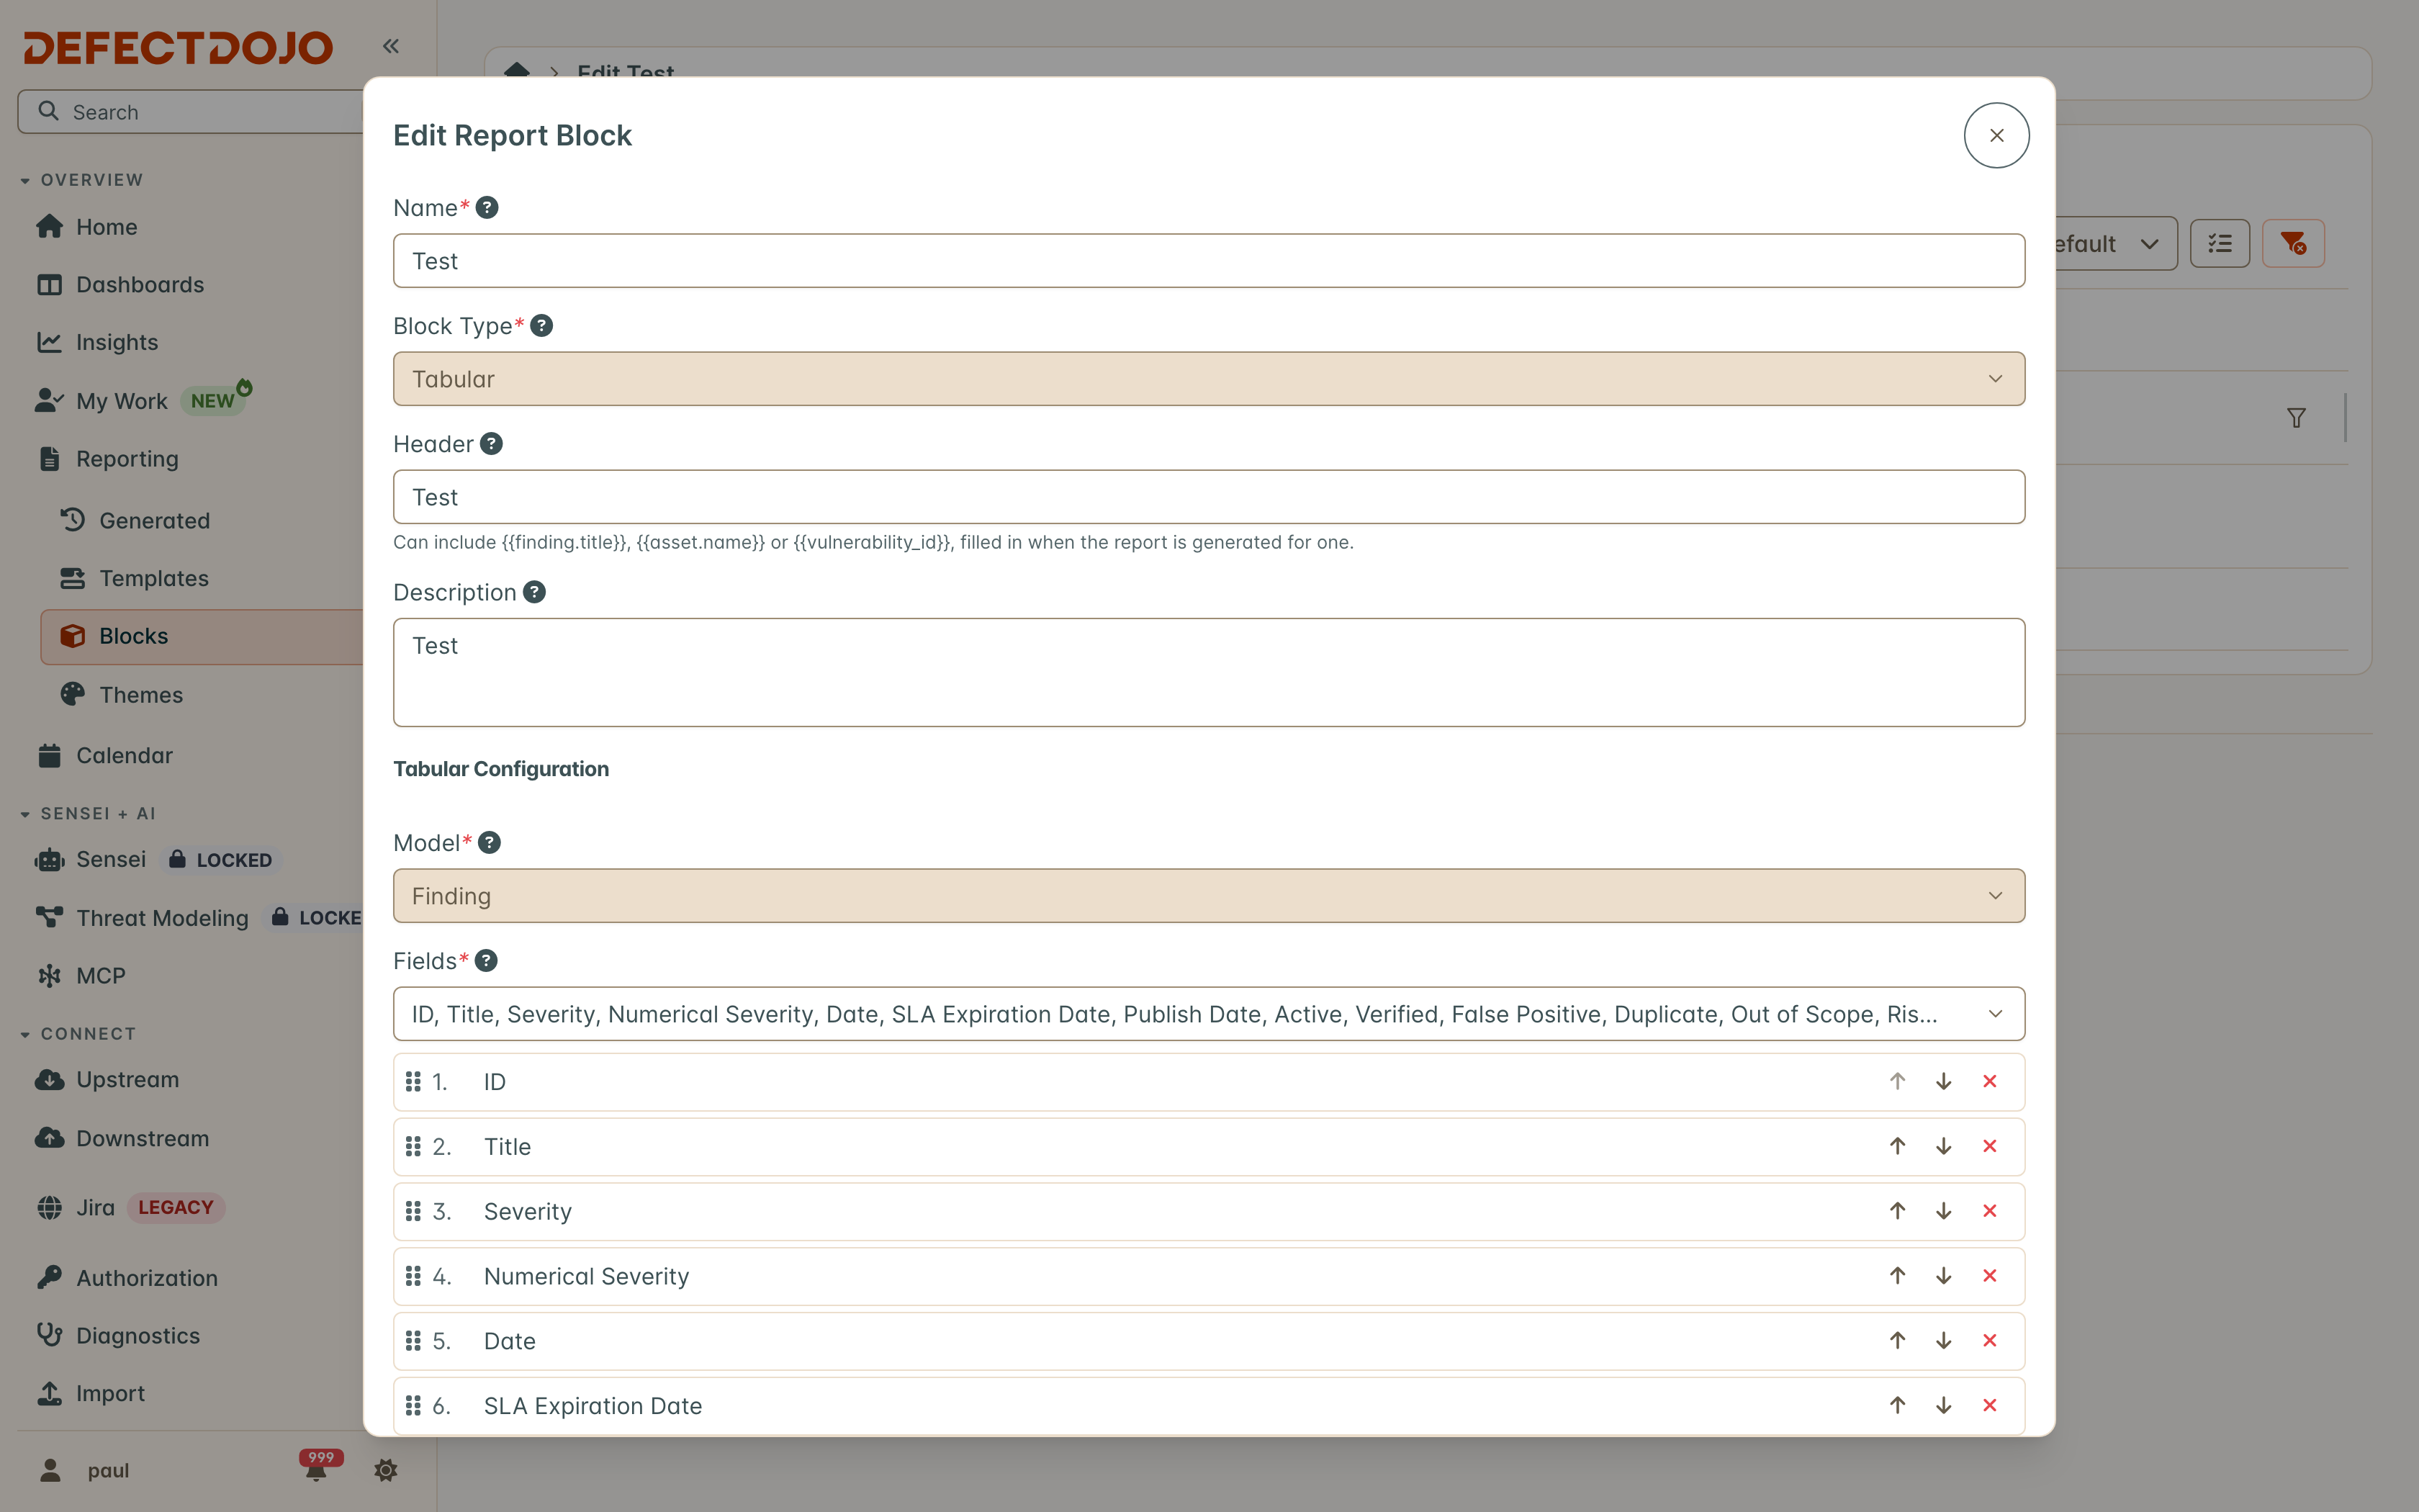
Task: Click in the Name input field
Action: tap(1209, 261)
